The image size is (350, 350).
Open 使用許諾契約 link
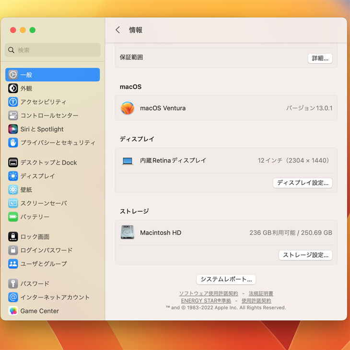(256, 301)
